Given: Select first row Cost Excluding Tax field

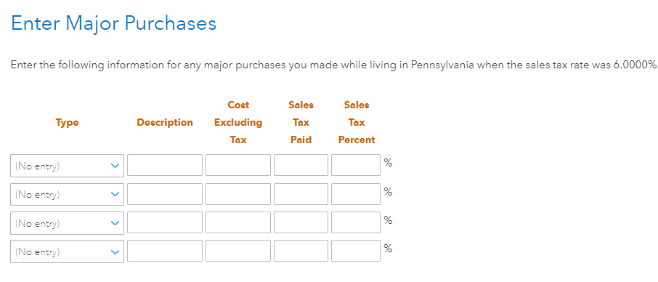Looking at the screenshot, I should 238,165.
